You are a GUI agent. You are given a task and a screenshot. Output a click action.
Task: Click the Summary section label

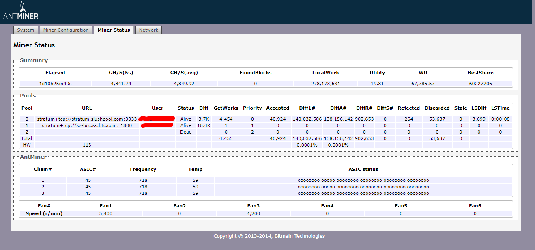pos(34,60)
